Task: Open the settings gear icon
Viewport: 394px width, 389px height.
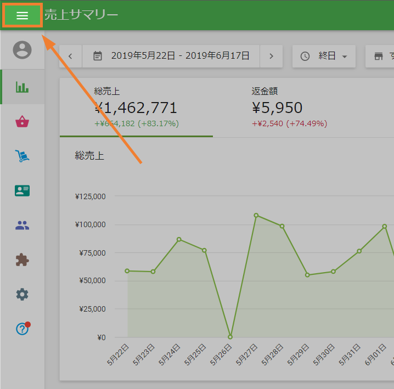Action: pyautogui.click(x=22, y=294)
